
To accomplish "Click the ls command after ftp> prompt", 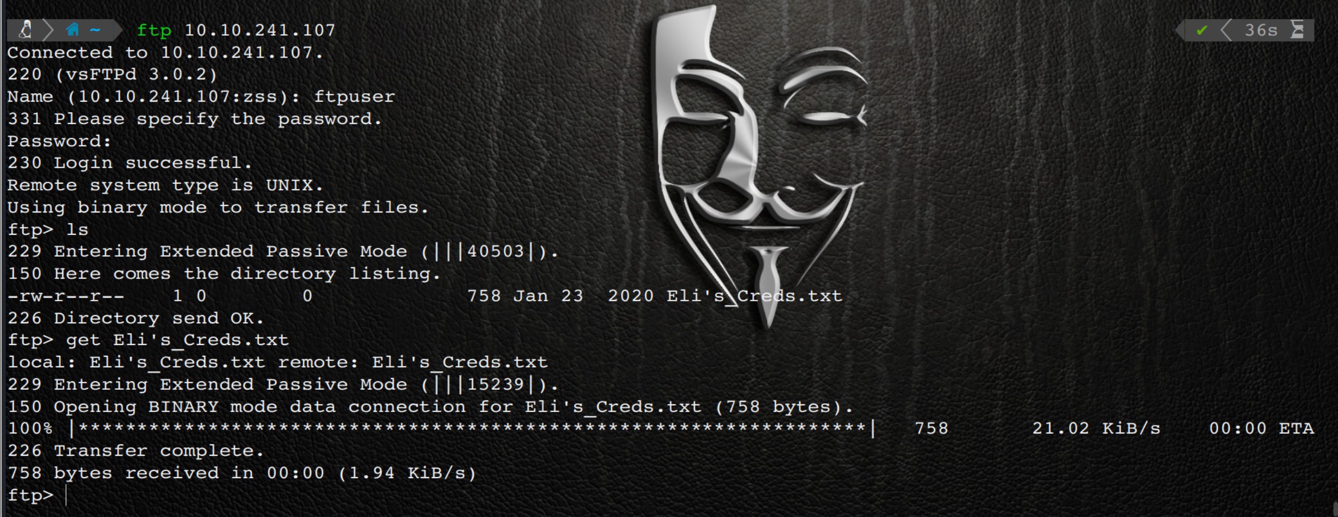I will [x=77, y=229].
